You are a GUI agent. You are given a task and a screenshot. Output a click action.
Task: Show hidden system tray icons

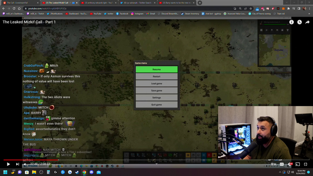[280, 172]
